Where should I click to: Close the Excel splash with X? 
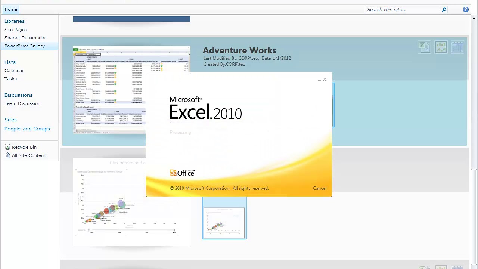click(325, 79)
